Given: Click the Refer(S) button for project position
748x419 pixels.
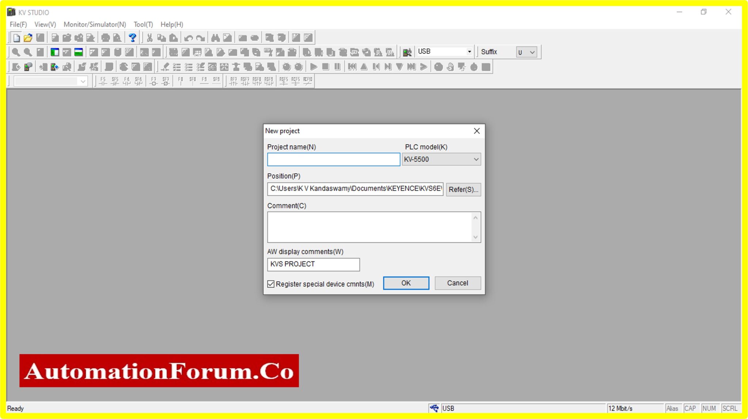Looking at the screenshot, I should pyautogui.click(x=463, y=189).
